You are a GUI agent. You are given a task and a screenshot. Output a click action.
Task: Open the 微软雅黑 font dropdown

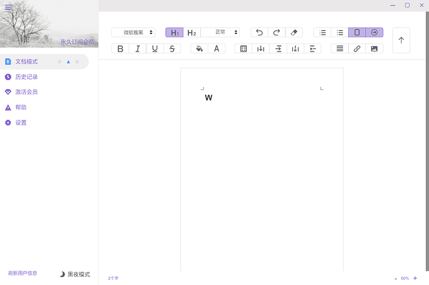(133, 32)
